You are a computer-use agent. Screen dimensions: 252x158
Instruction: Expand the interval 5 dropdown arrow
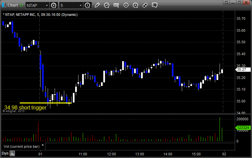[81, 5]
